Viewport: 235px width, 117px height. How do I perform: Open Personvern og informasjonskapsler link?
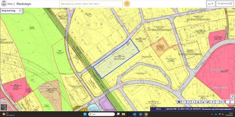[x=217, y=109]
